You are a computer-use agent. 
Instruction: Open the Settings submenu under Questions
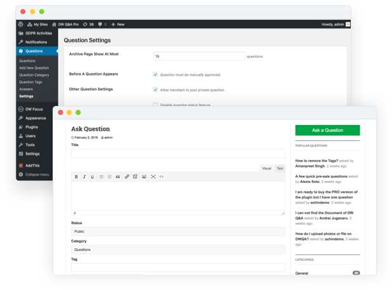26,96
